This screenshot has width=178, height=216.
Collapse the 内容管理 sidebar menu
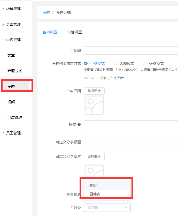point(13,40)
